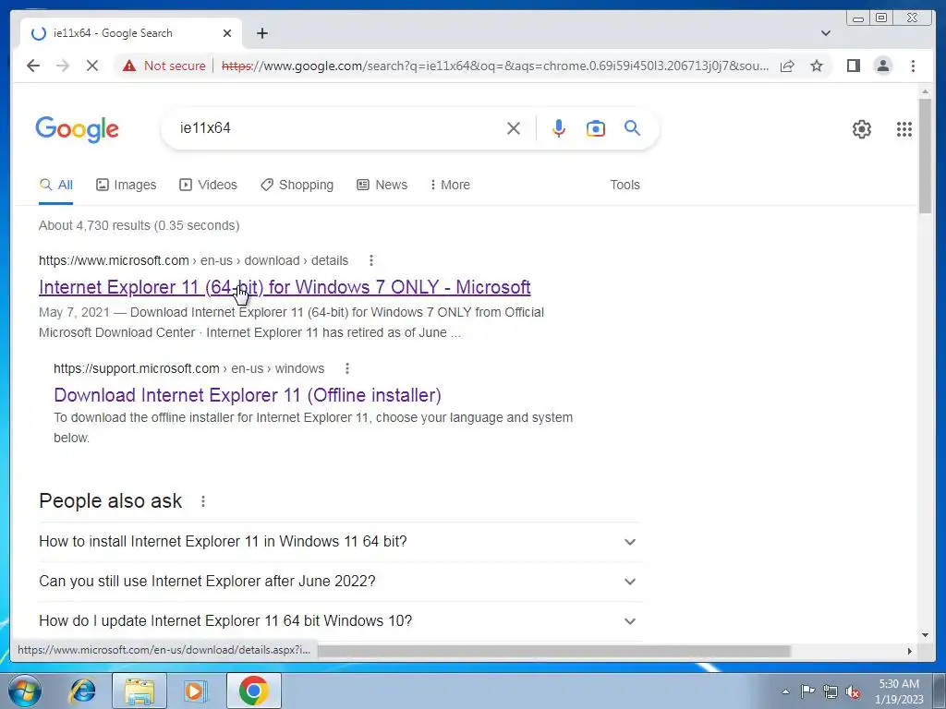
Task: Start voice search with microphone
Action: 559,128
